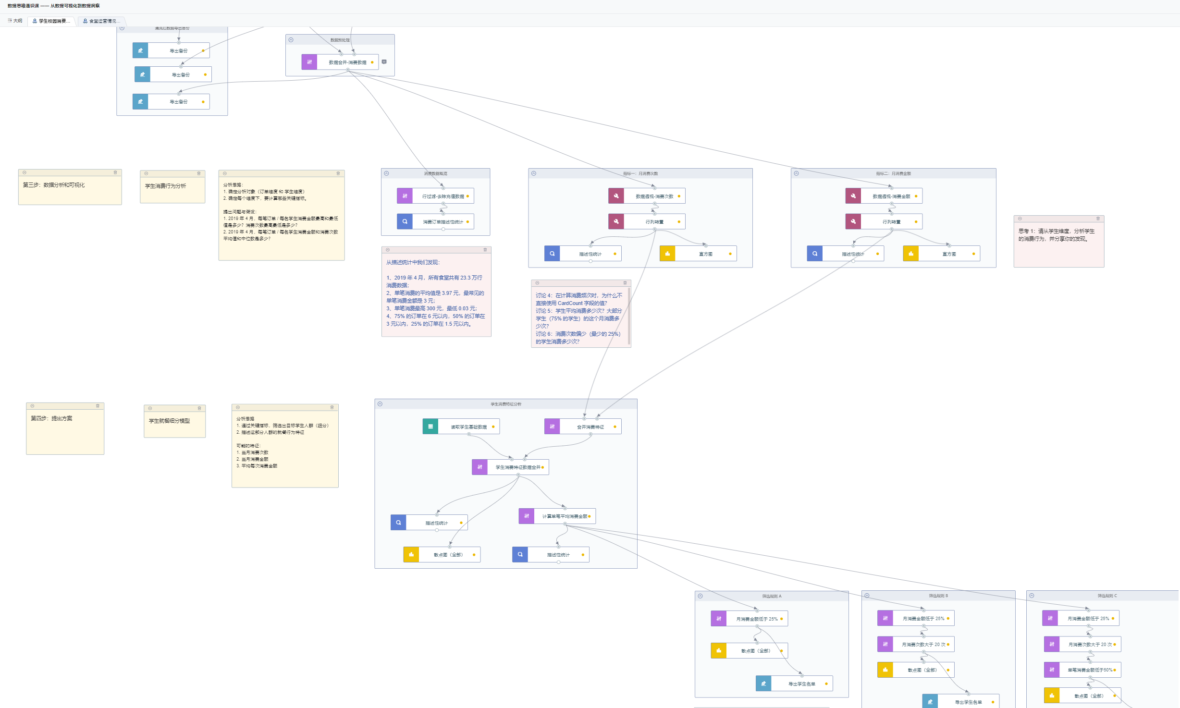This screenshot has height=708, width=1180.
Task: Click the comment icon beside 数据合并-消费数据
Action: [x=384, y=62]
